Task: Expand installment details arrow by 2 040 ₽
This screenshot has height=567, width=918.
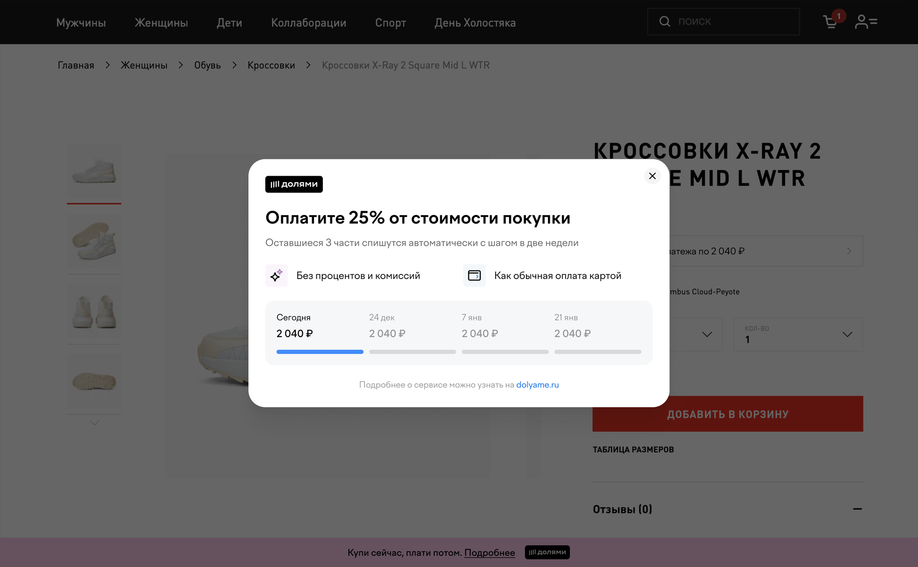Action: [849, 251]
